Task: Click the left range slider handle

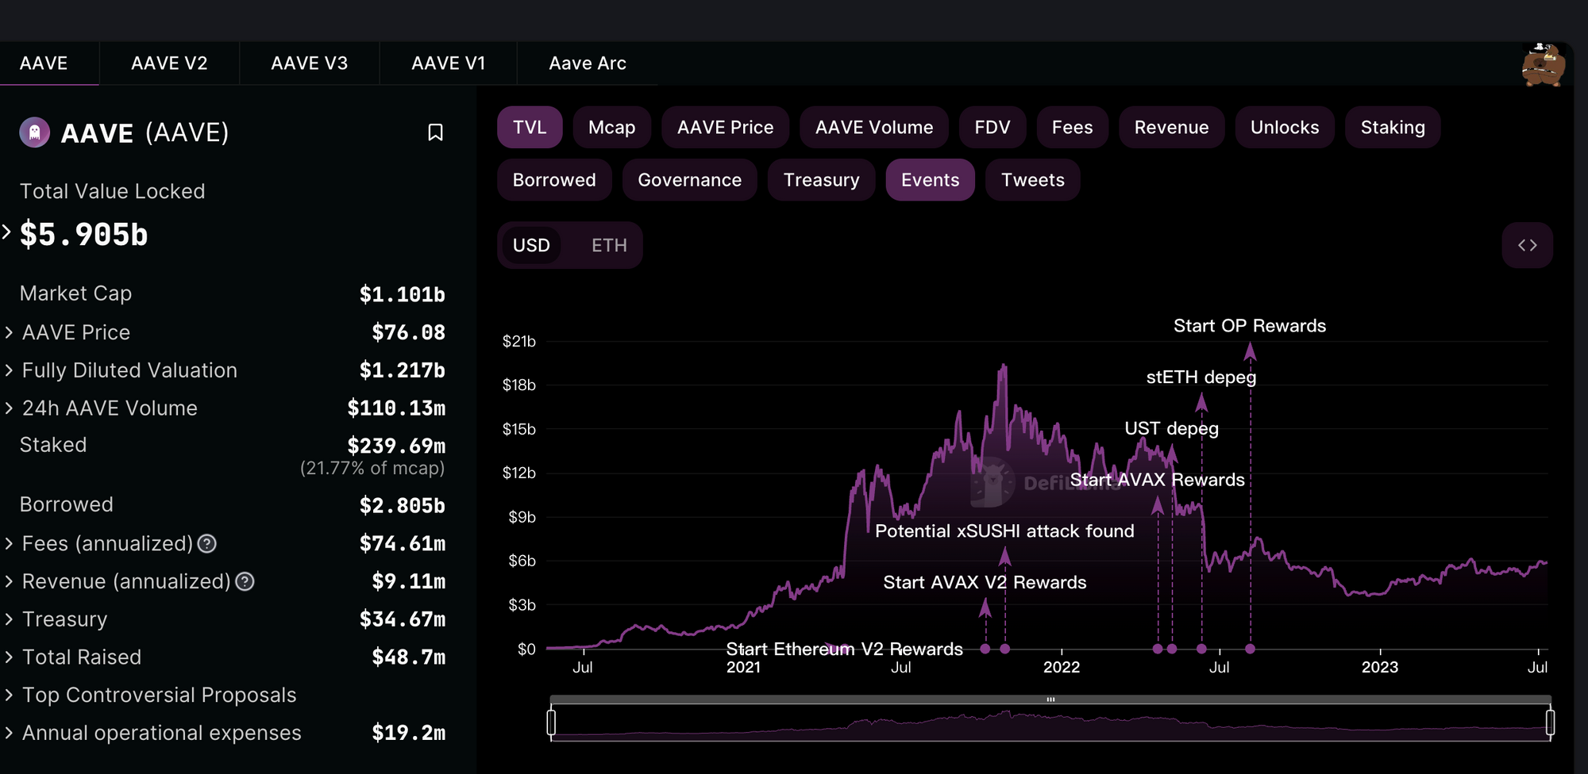Action: pyautogui.click(x=551, y=722)
